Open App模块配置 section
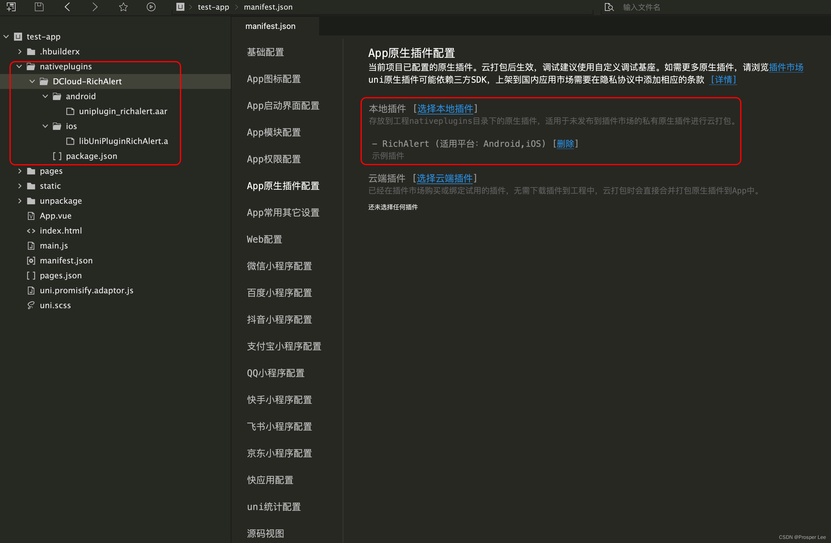The width and height of the screenshot is (831, 543). (274, 132)
